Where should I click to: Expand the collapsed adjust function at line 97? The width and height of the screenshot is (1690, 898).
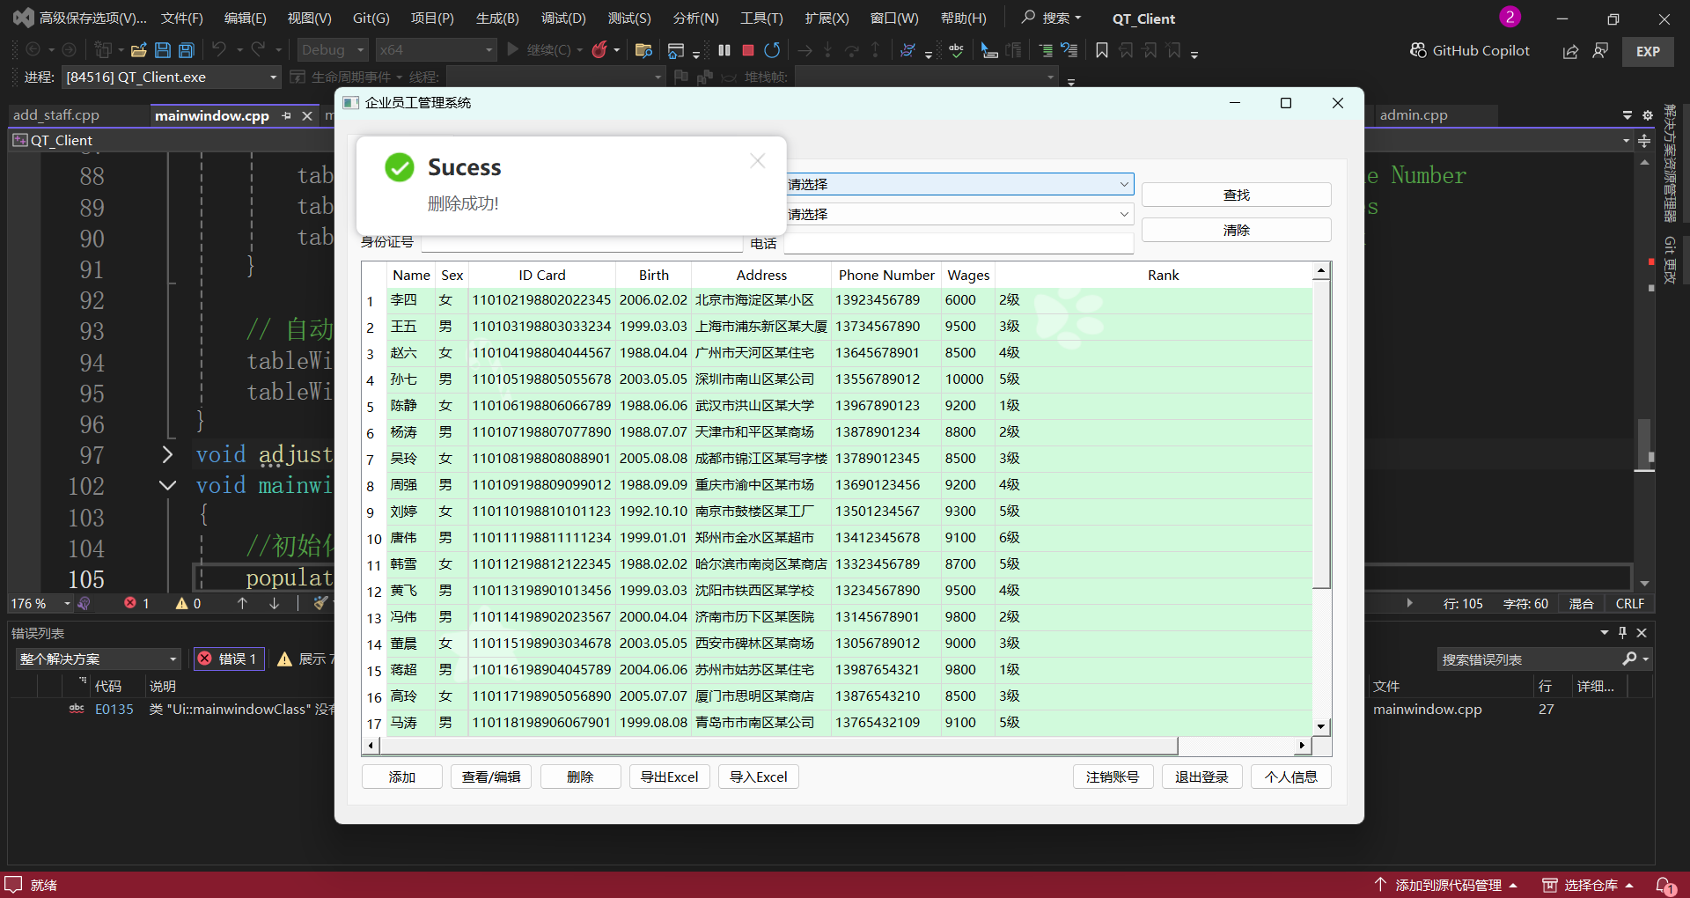pos(167,454)
